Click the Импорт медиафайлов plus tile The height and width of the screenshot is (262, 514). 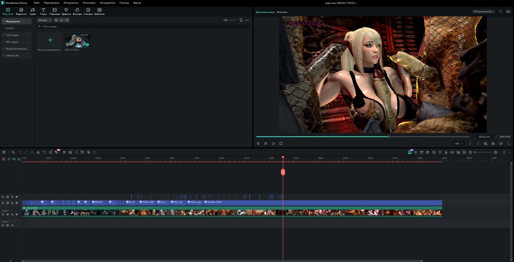(50, 40)
